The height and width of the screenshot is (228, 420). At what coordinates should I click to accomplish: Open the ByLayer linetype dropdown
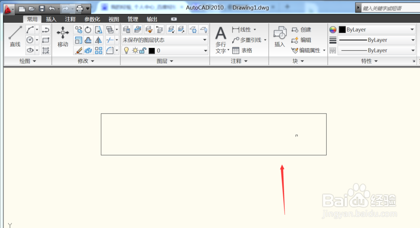[377, 50]
